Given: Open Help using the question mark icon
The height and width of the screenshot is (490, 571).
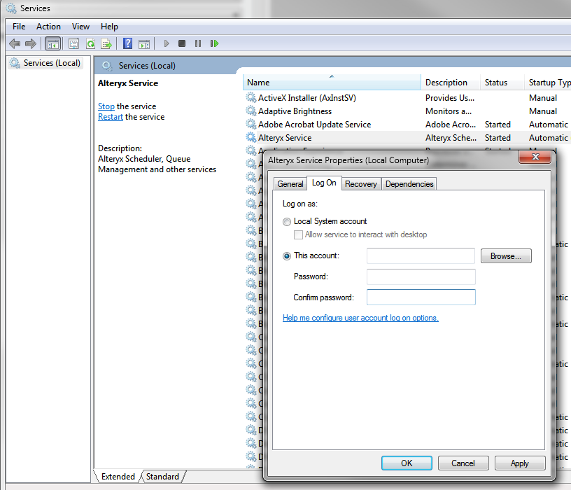Looking at the screenshot, I should point(127,43).
